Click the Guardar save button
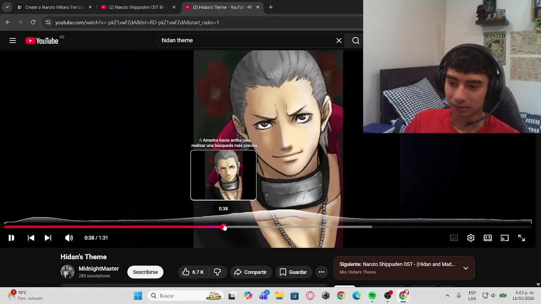This screenshot has height=304, width=541. [x=293, y=272]
